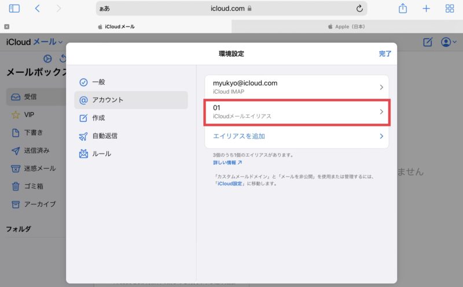Open a new tab with plus icon

tap(426, 9)
